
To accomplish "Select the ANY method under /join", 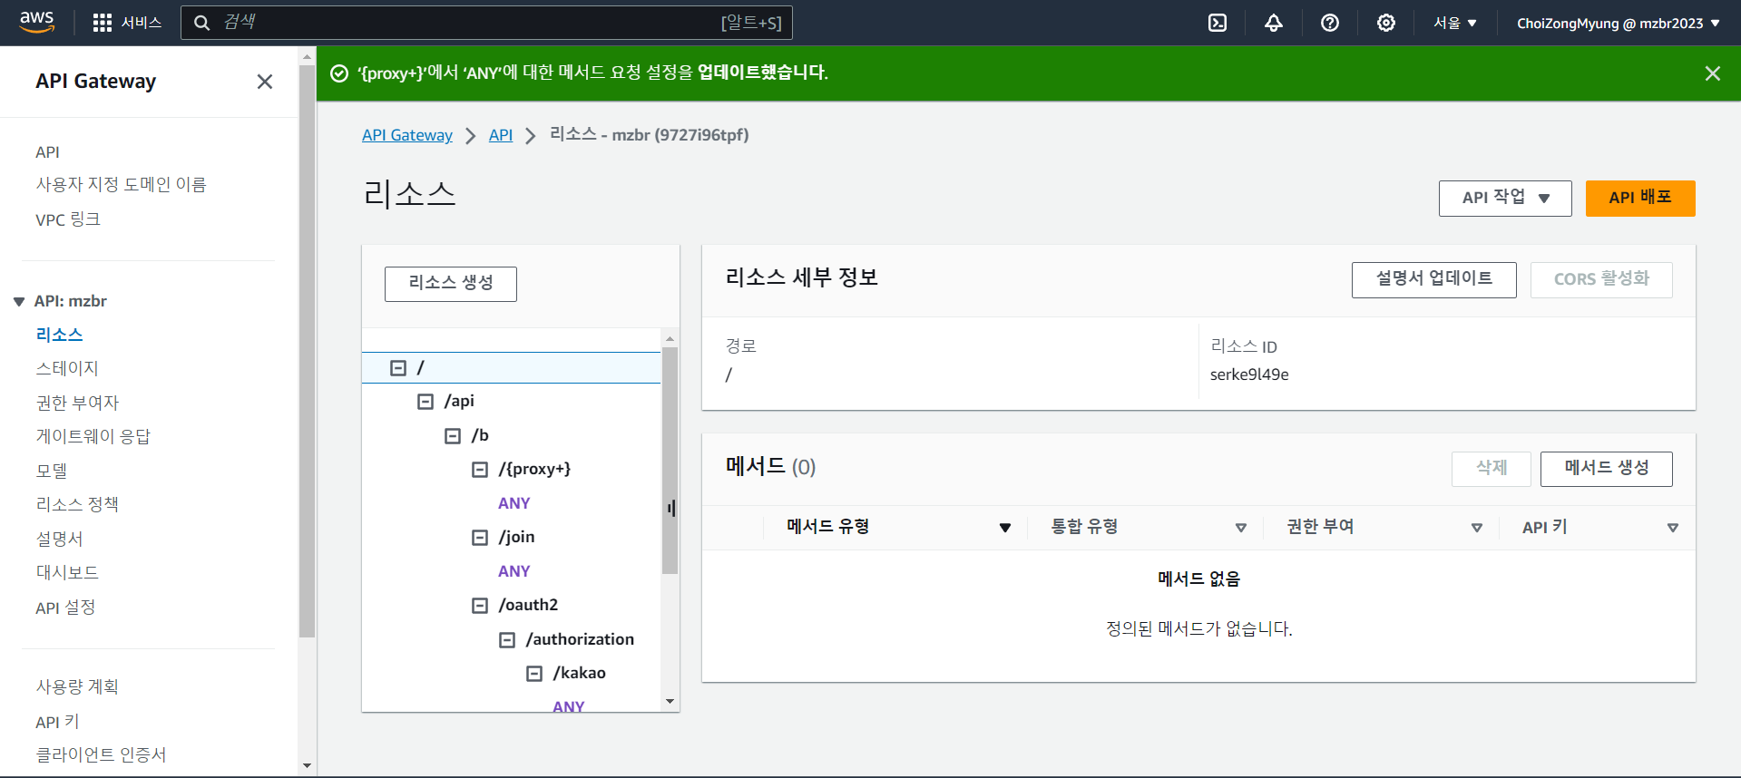I will 513,571.
